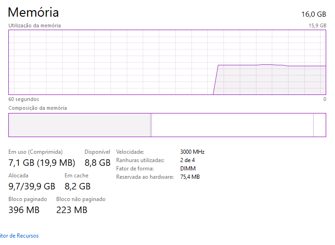Select the DIMM form factor value
The width and height of the screenshot is (335, 245).
pos(187,169)
